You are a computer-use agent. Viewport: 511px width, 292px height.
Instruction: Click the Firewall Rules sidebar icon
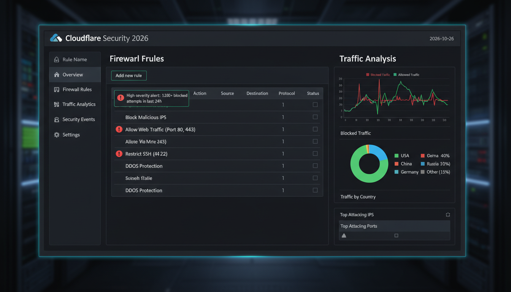click(57, 89)
